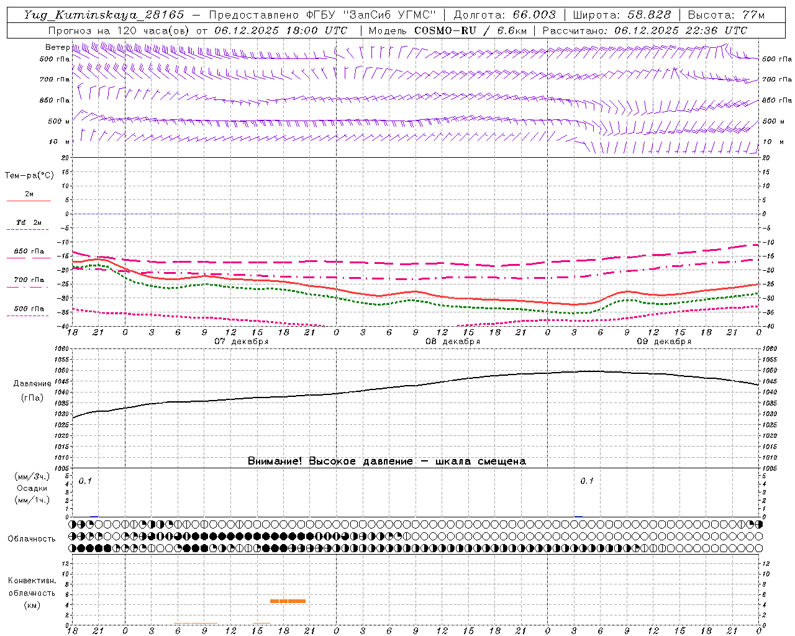Click the 0.1 precipitation value on 09 декабря
795x636 pixels.
[587, 481]
